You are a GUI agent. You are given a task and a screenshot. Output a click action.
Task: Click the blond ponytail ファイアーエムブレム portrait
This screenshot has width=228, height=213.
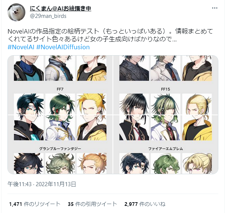pyautogui.click(x=197, y=163)
